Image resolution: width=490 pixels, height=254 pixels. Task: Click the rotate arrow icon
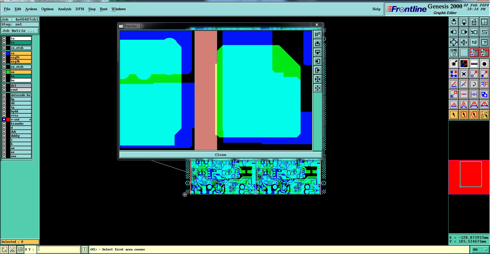tap(474, 84)
